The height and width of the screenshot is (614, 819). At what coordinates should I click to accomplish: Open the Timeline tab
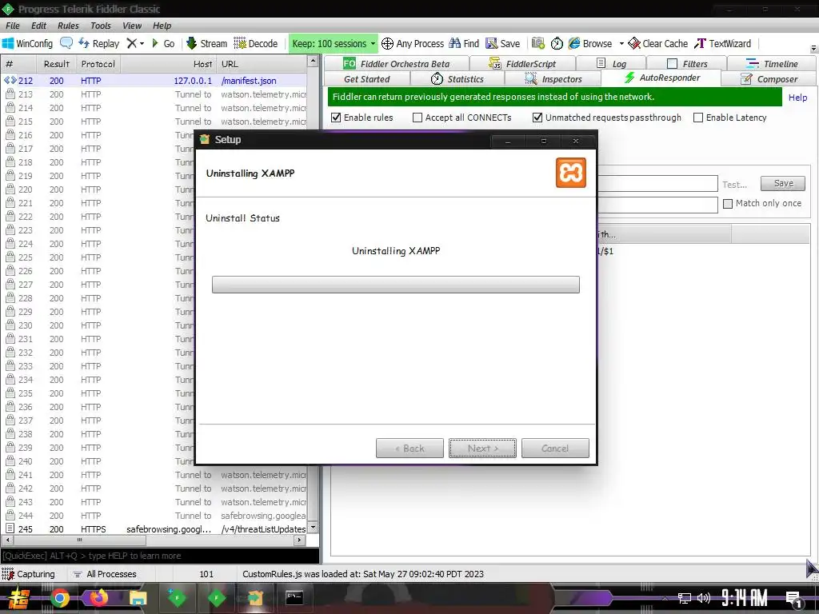coord(772,63)
